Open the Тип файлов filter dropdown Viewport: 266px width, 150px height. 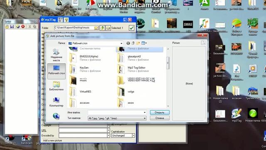coord(117,118)
